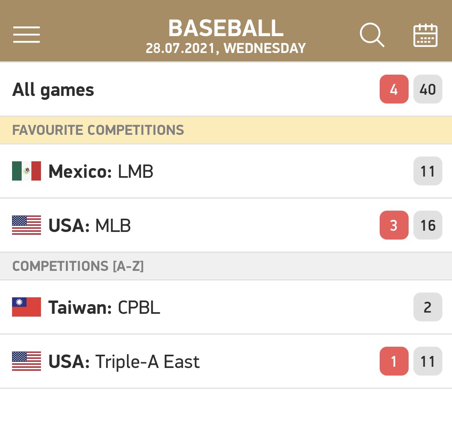Tap the date 28.07.2021, Wednesday
This screenshot has height=447, width=452.
pos(226,49)
